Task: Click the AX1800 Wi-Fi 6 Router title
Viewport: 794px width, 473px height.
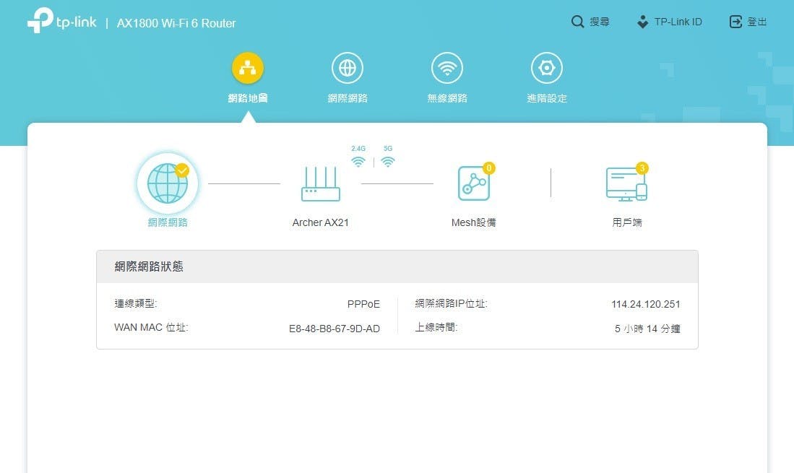Action: tap(176, 23)
